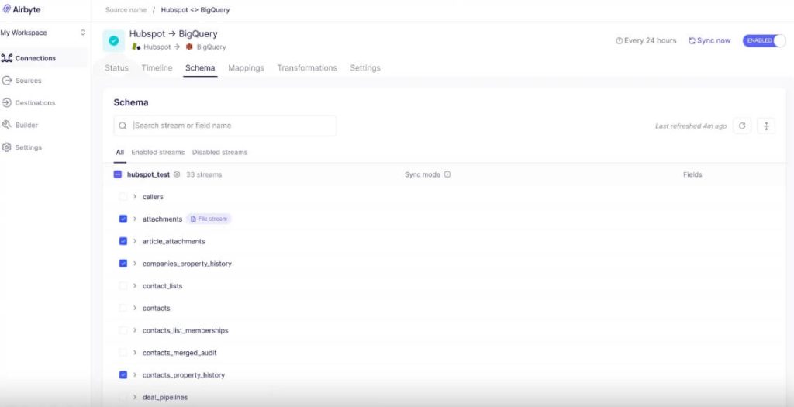Click the Every 24 hours schedule text
This screenshot has height=407, width=794.
(x=651, y=40)
